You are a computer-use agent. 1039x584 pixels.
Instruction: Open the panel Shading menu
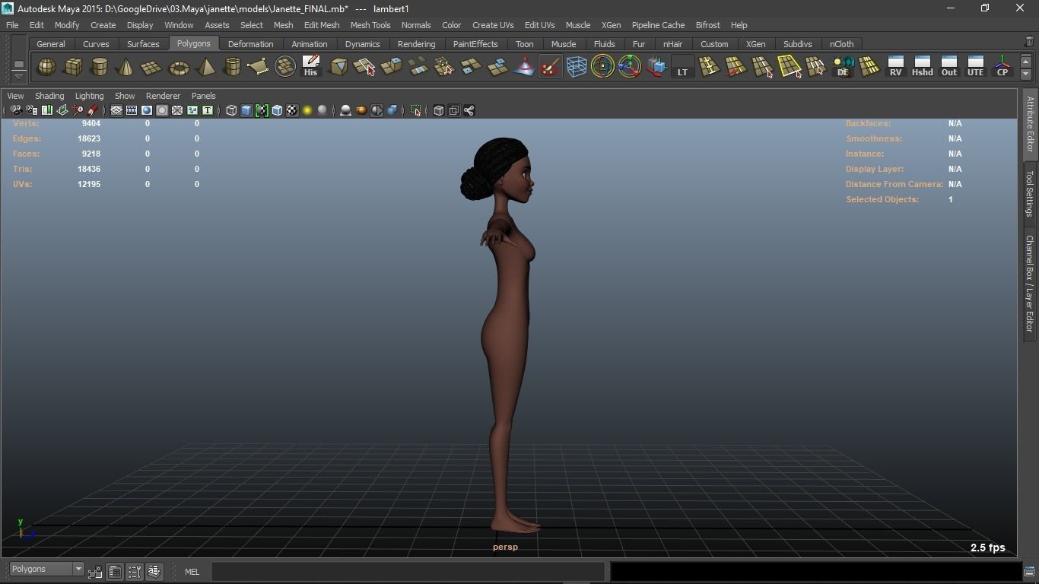49,96
